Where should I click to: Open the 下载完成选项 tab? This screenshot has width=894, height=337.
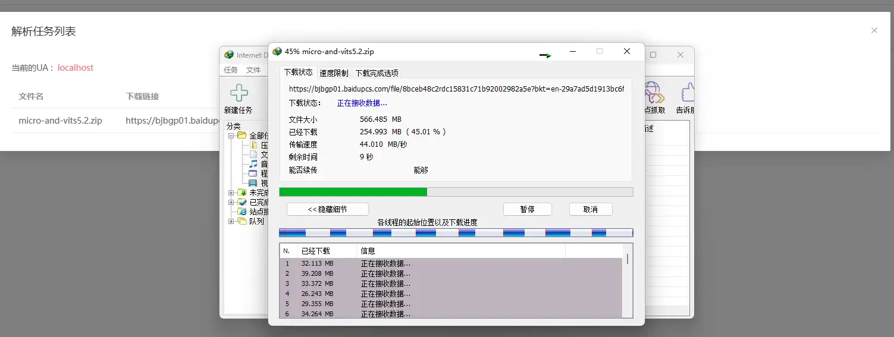[x=377, y=73]
